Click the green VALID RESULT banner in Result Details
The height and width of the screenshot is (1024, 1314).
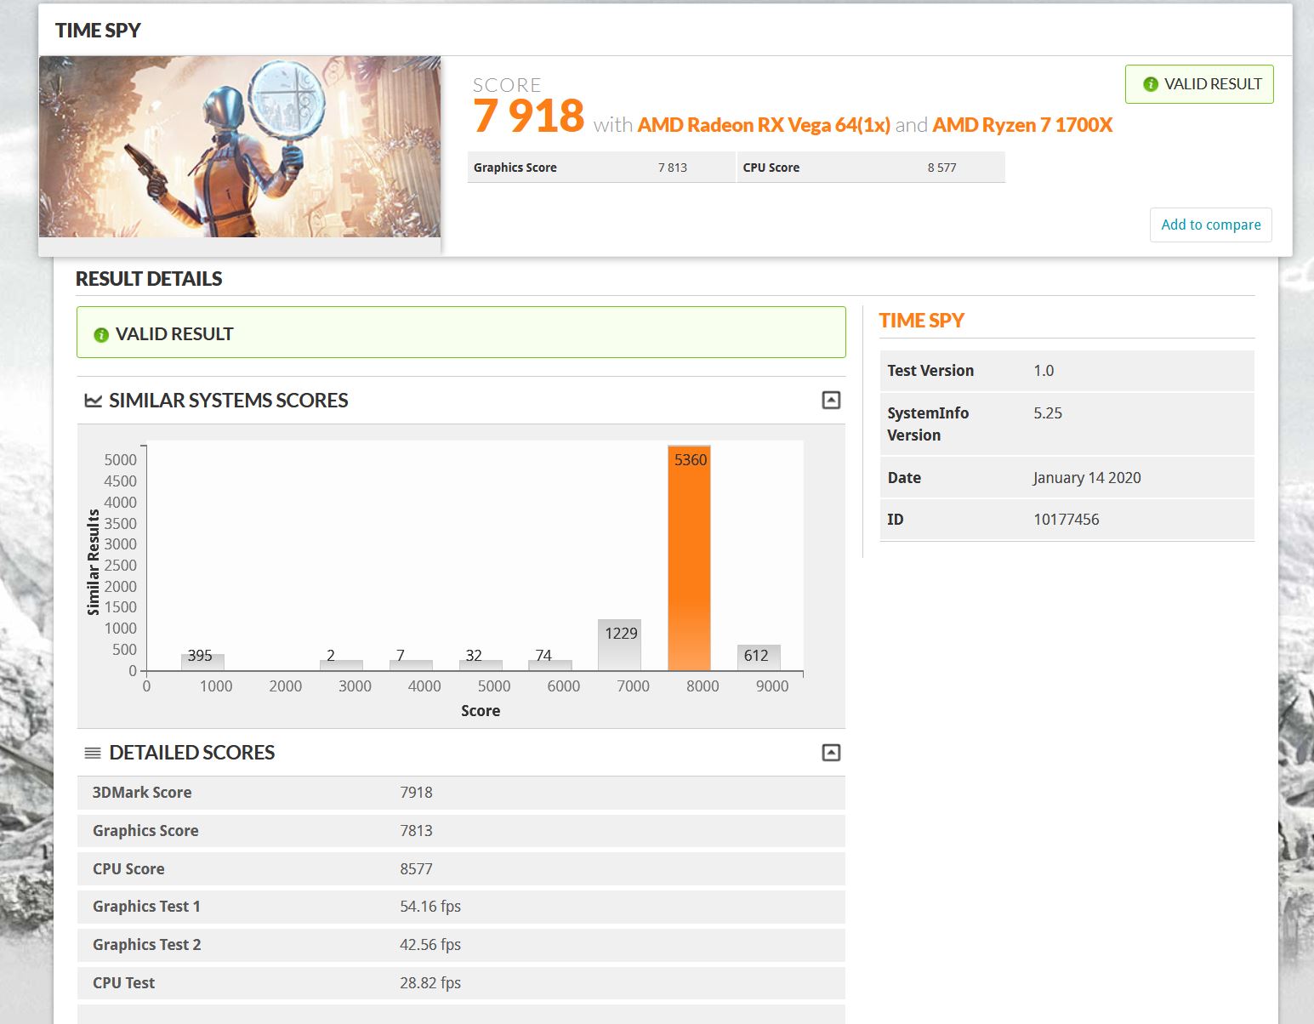click(461, 333)
